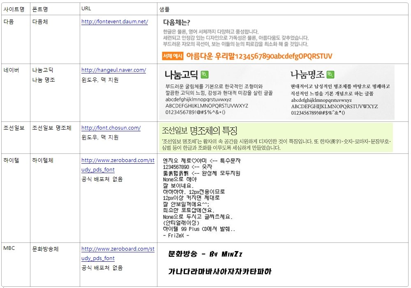Image resolution: width=411 pixels, height=288 pixels.
Task: Click the 문화방송체 font name cell
Action: click(45, 249)
